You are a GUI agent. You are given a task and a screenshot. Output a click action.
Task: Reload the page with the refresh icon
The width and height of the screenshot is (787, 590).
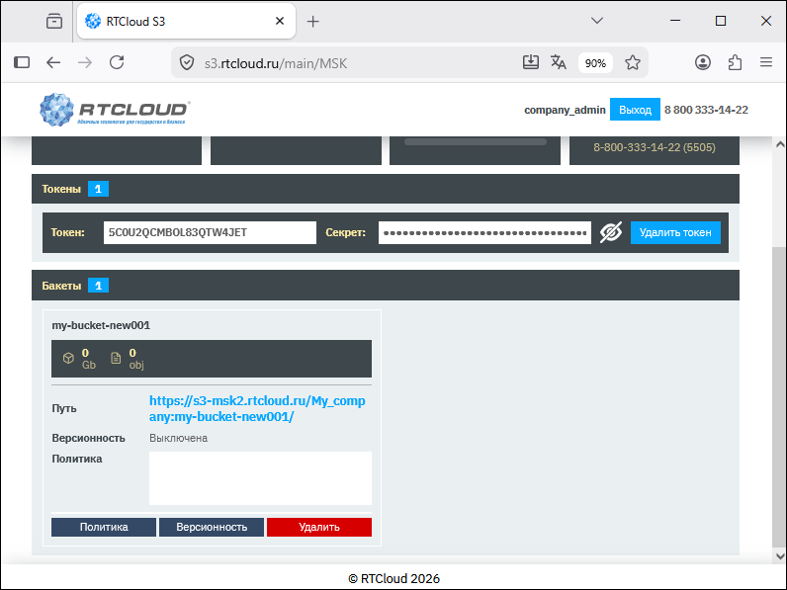click(117, 62)
